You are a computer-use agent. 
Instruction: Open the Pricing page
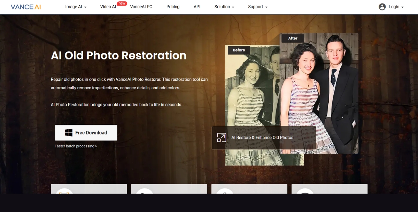[173, 7]
